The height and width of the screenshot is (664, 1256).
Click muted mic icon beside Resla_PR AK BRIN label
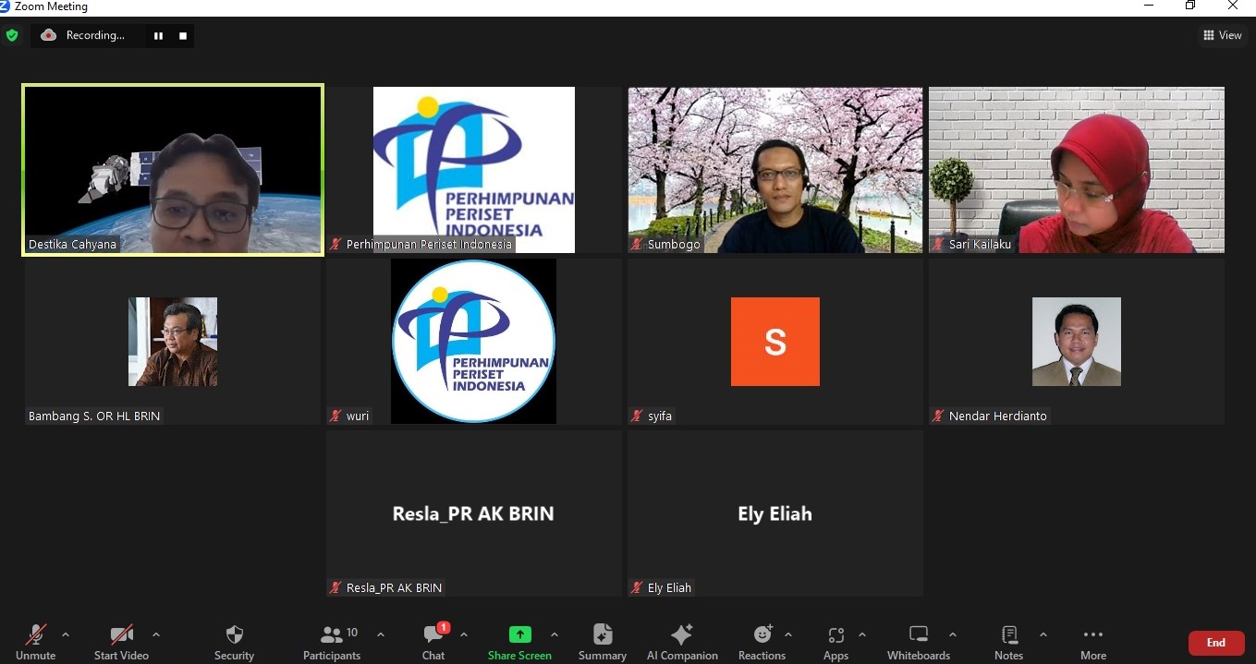(x=335, y=588)
